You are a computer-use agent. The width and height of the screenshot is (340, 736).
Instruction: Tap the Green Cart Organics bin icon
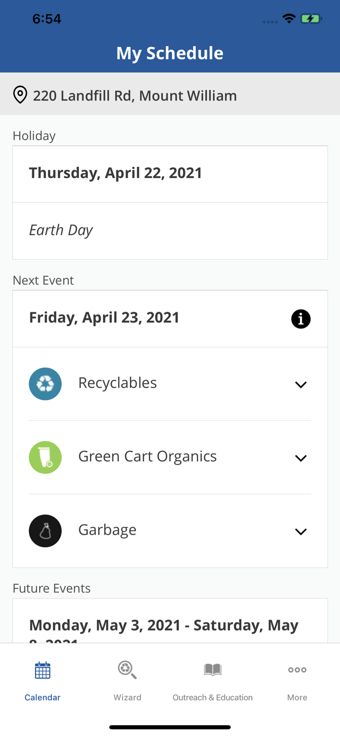click(45, 457)
